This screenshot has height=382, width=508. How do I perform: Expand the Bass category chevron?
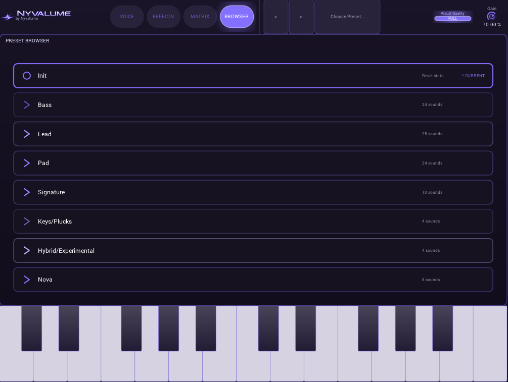click(27, 105)
